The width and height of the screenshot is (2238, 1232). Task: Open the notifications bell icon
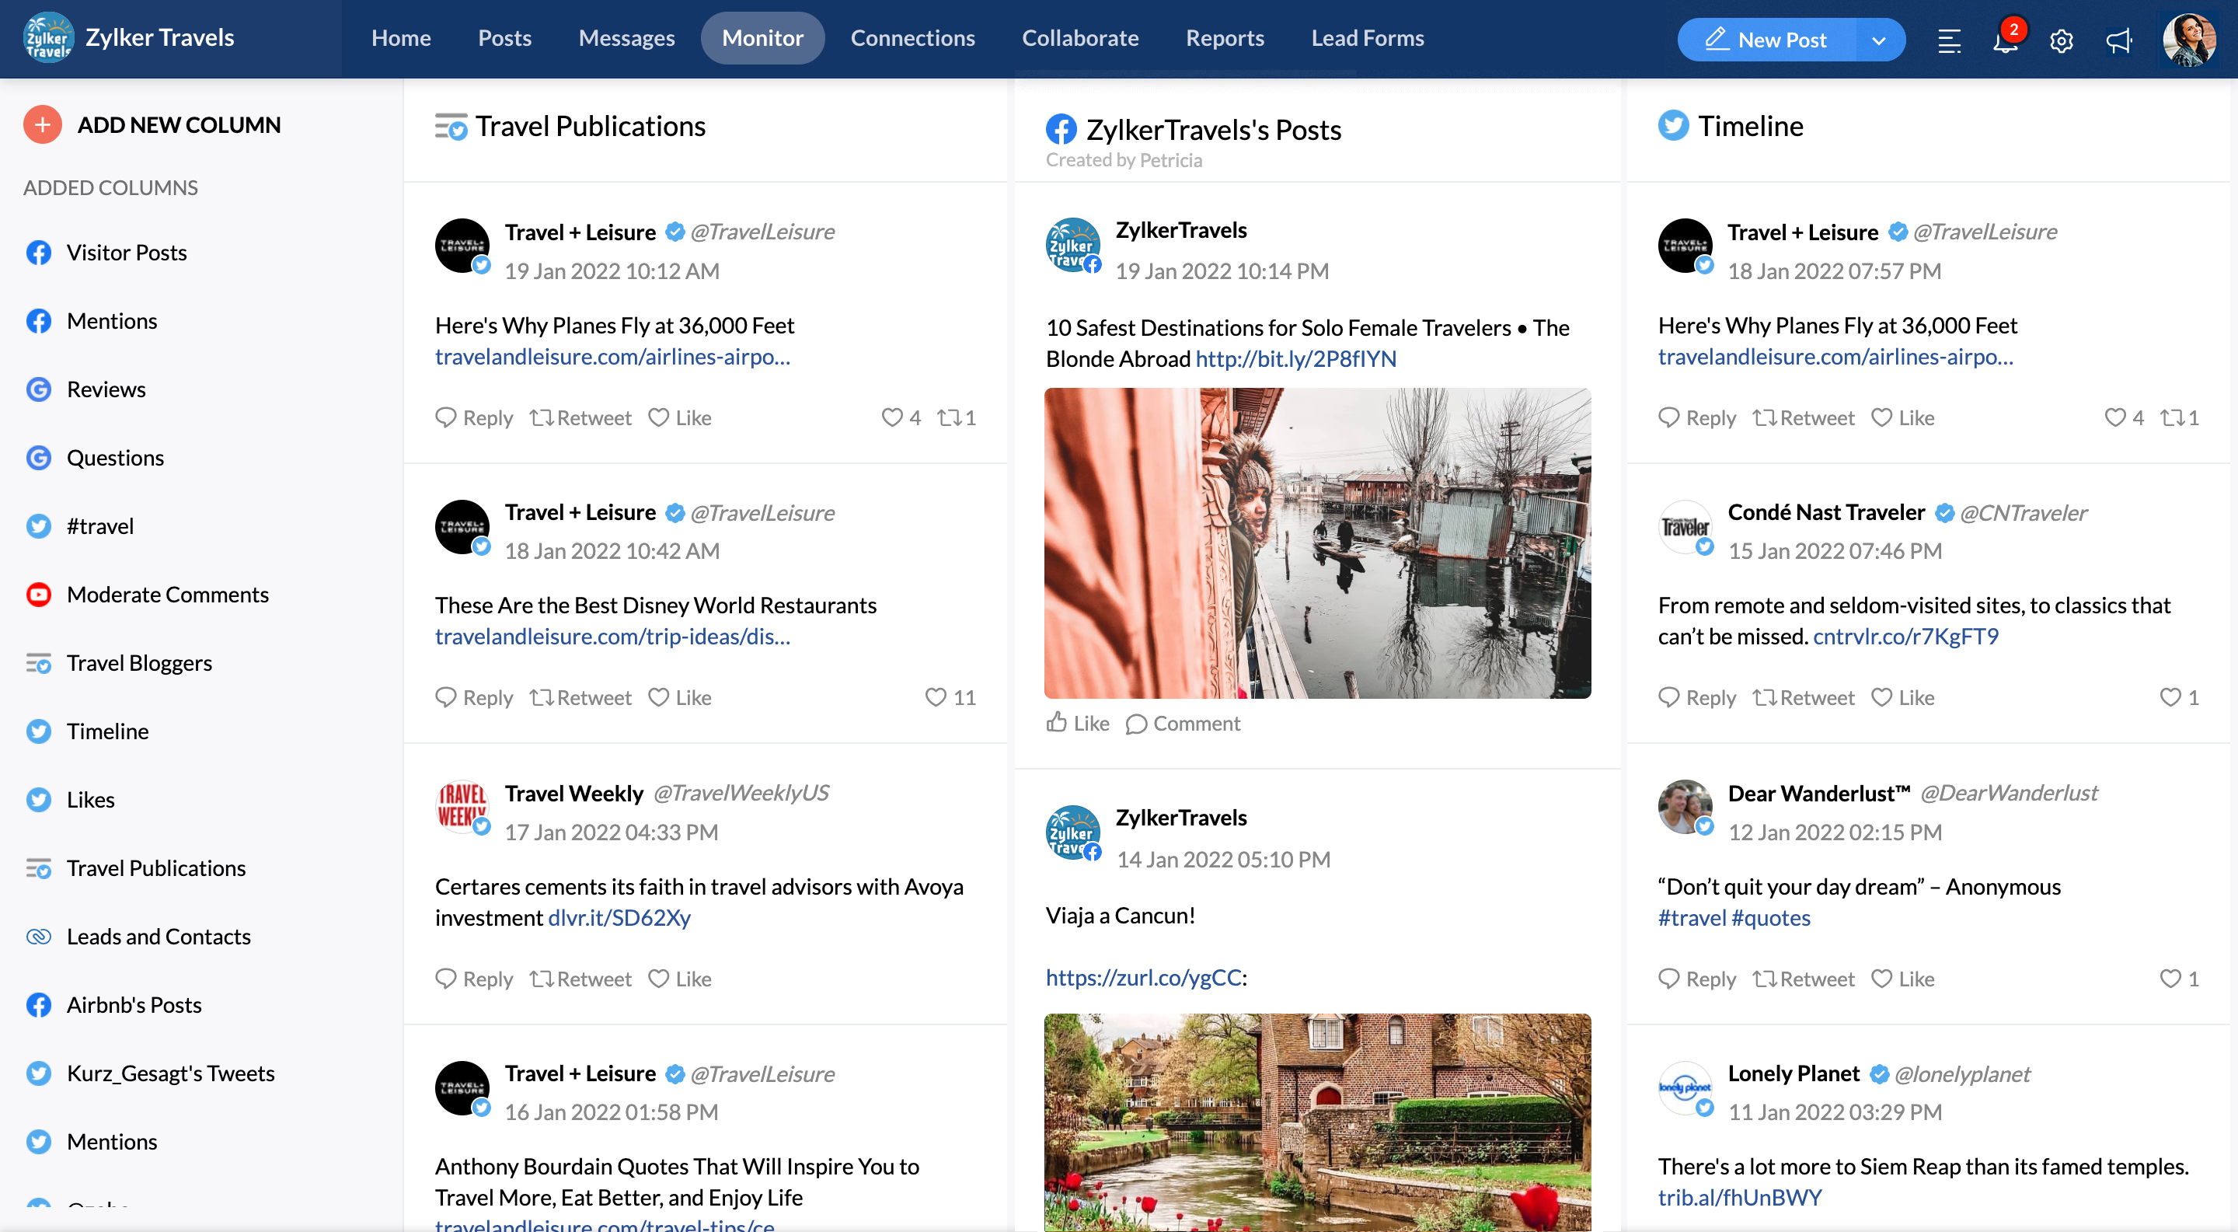click(x=2004, y=41)
